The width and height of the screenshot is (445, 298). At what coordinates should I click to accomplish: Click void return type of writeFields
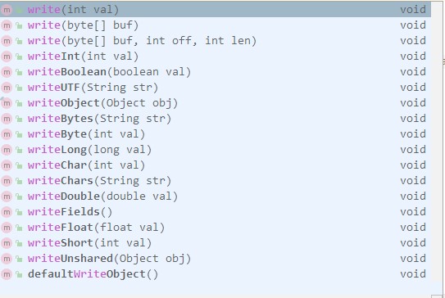tap(413, 212)
